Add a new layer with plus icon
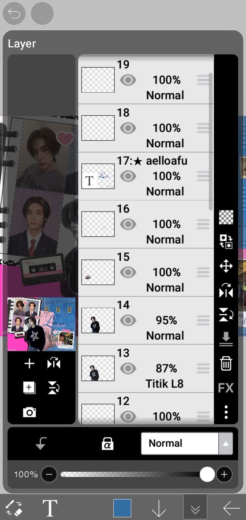 (x=29, y=364)
